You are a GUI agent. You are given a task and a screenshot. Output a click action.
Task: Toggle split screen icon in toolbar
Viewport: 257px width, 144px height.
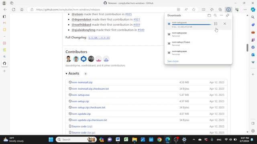204,10
